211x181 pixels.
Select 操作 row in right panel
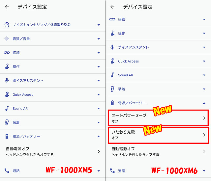click(158, 33)
